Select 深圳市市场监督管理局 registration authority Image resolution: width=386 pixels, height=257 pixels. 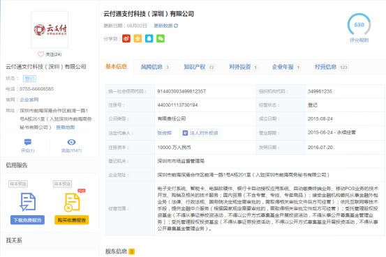coord(181,161)
